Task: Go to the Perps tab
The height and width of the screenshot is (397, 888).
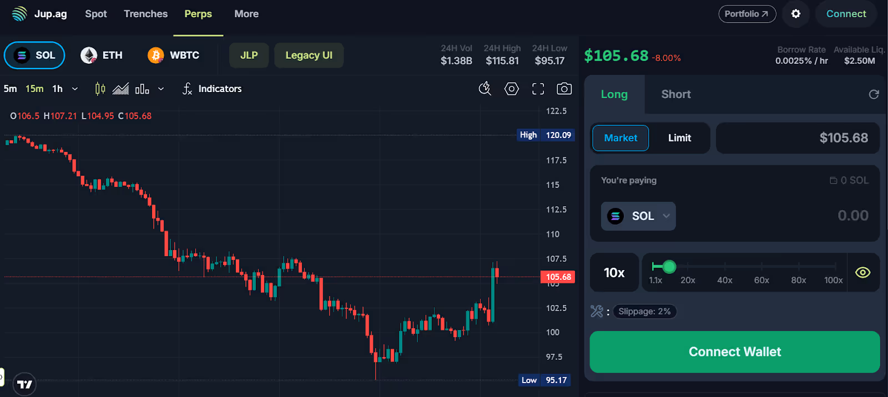Action: [x=198, y=14]
